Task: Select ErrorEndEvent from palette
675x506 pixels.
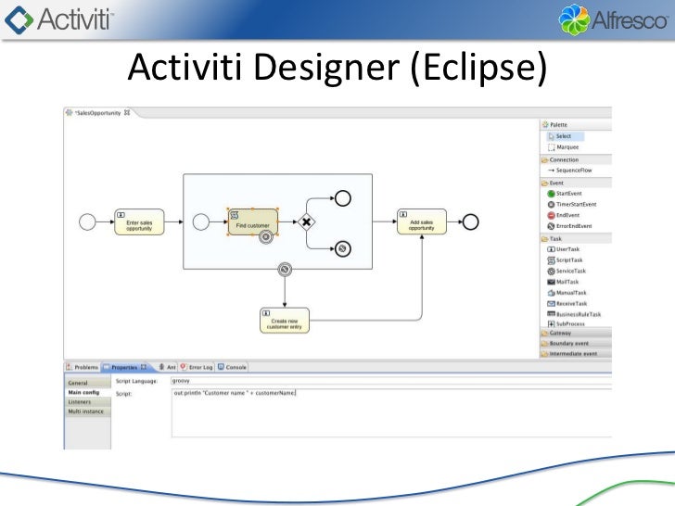Action: point(569,226)
